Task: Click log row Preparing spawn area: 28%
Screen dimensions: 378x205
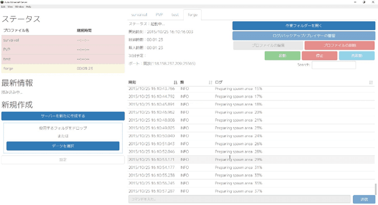Action: [x=251, y=152]
